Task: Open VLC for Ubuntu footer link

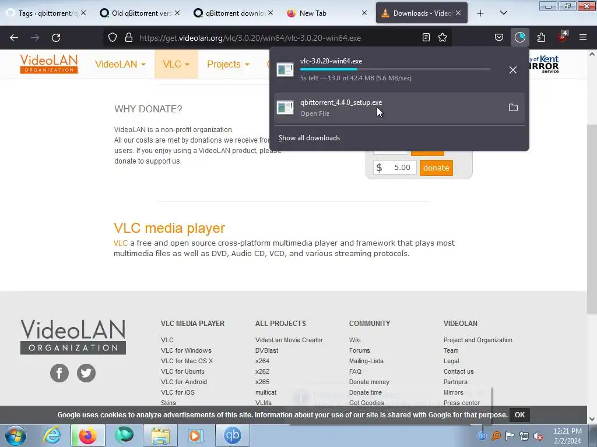Action: (x=182, y=371)
